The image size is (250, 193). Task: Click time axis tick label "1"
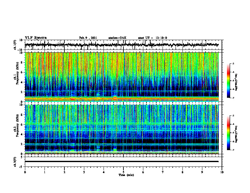point(45,172)
